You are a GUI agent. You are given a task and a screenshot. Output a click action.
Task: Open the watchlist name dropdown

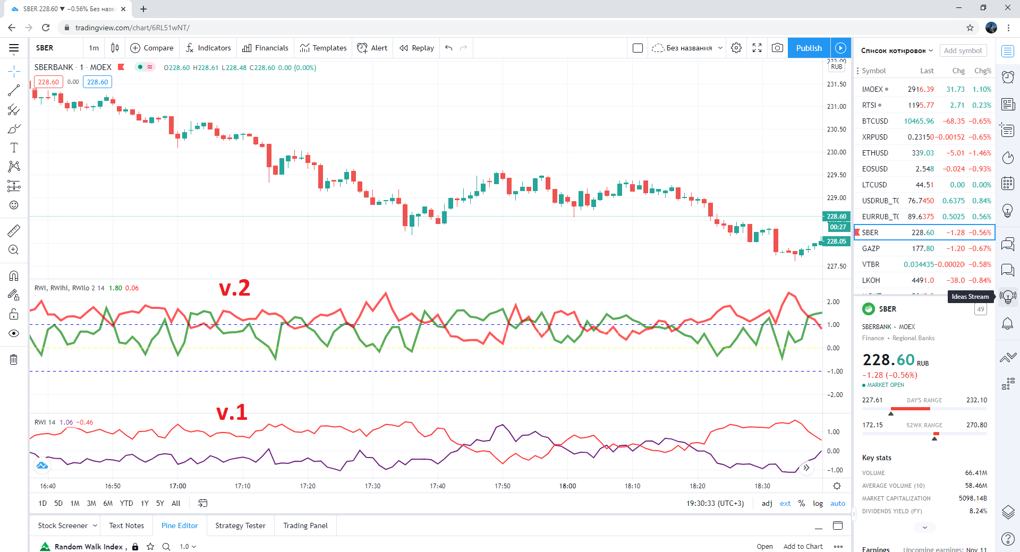click(897, 50)
